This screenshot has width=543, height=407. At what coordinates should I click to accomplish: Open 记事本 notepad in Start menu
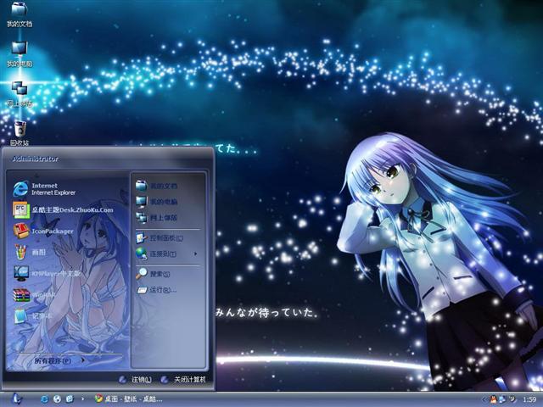pos(32,316)
